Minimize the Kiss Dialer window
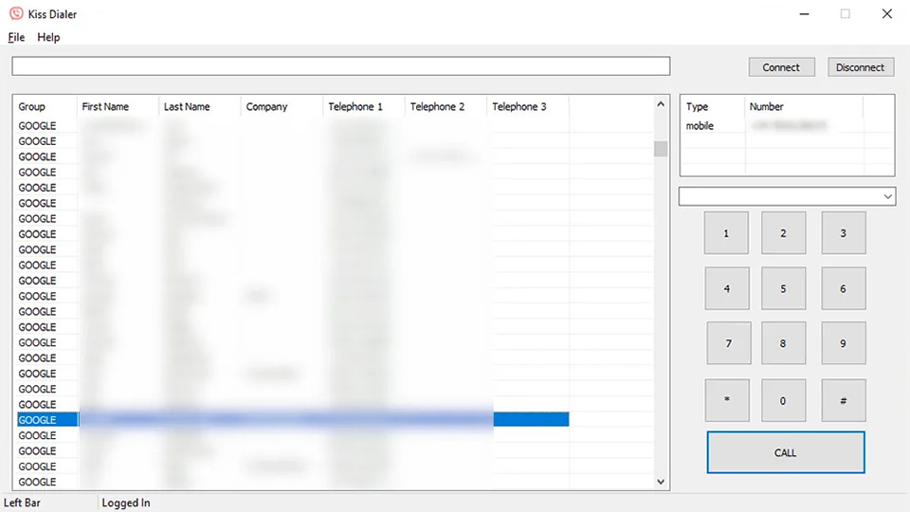The image size is (910, 512). pos(805,14)
